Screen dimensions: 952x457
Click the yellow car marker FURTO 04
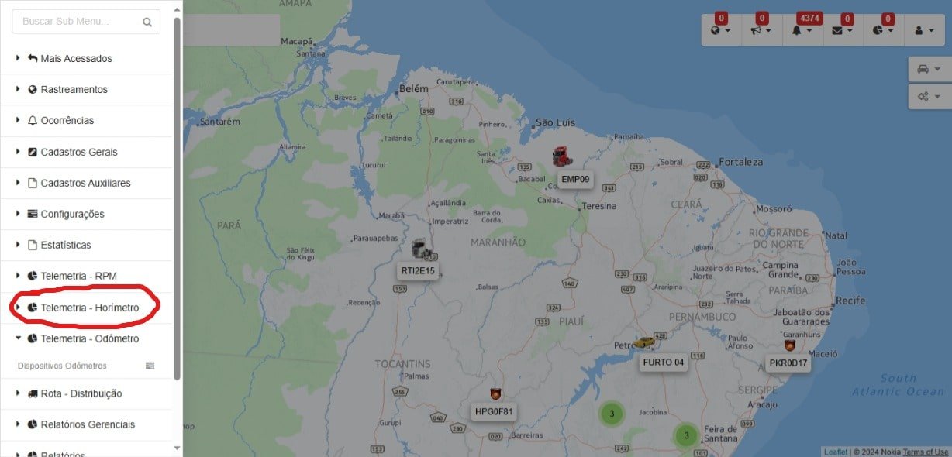pos(644,342)
